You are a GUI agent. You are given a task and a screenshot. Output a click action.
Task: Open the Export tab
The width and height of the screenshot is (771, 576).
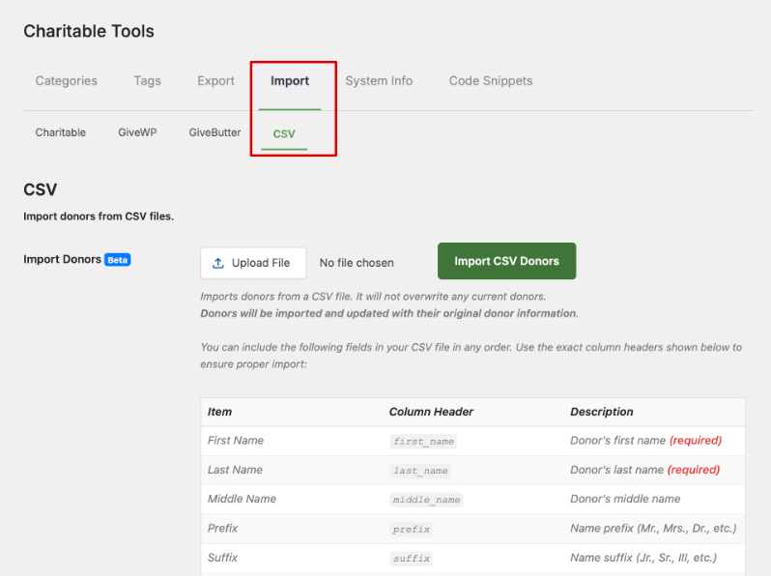pos(215,80)
